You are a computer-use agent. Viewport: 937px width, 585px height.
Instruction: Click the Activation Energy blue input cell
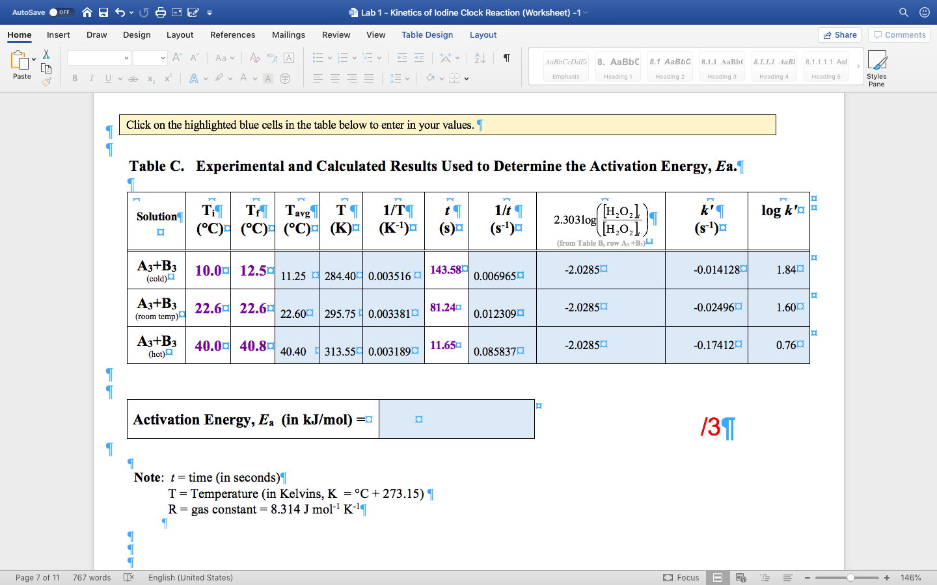[x=455, y=419]
